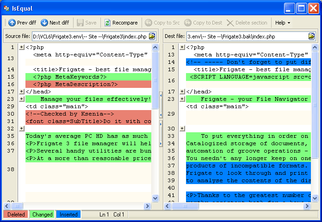The width and height of the screenshot is (322, 222).
Task: Open the Help menu
Action: pos(283,23)
